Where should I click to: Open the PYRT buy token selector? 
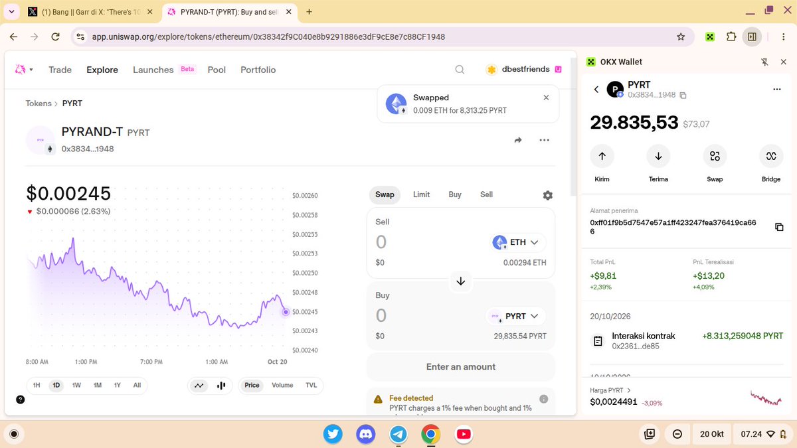coord(515,316)
